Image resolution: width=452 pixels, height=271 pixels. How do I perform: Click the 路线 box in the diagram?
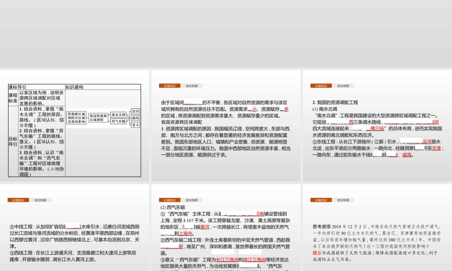point(136,118)
